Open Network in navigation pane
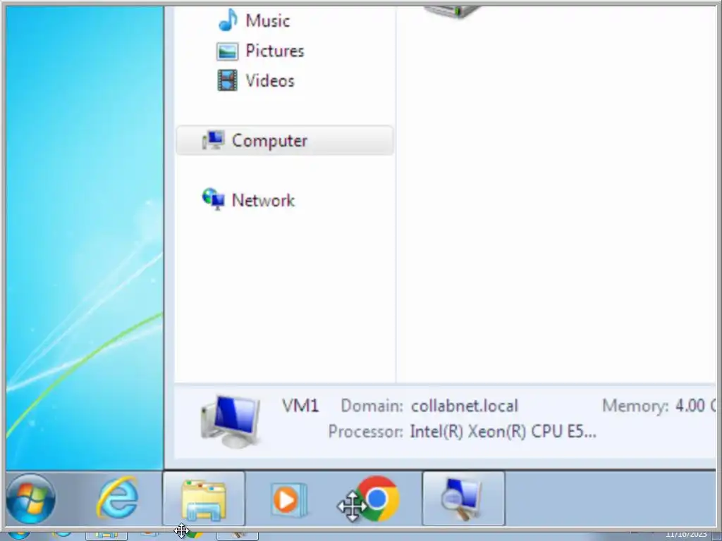 263,200
